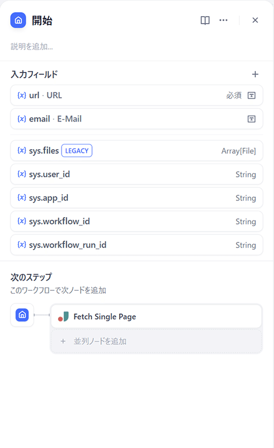Click the LEGACY badge on sys.files
The width and height of the screenshot is (274, 448).
click(77, 150)
